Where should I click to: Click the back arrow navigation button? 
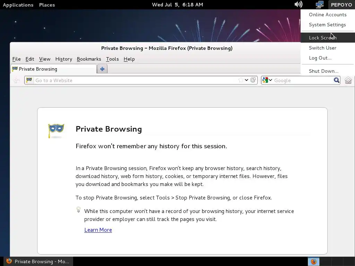tap(16, 80)
